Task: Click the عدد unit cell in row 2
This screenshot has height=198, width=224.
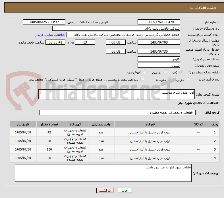Action: click(101, 141)
